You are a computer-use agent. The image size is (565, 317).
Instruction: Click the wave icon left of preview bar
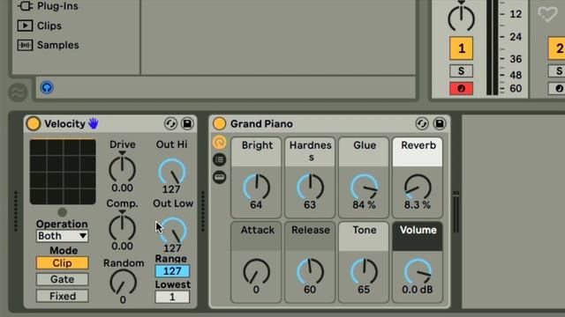[x=18, y=92]
